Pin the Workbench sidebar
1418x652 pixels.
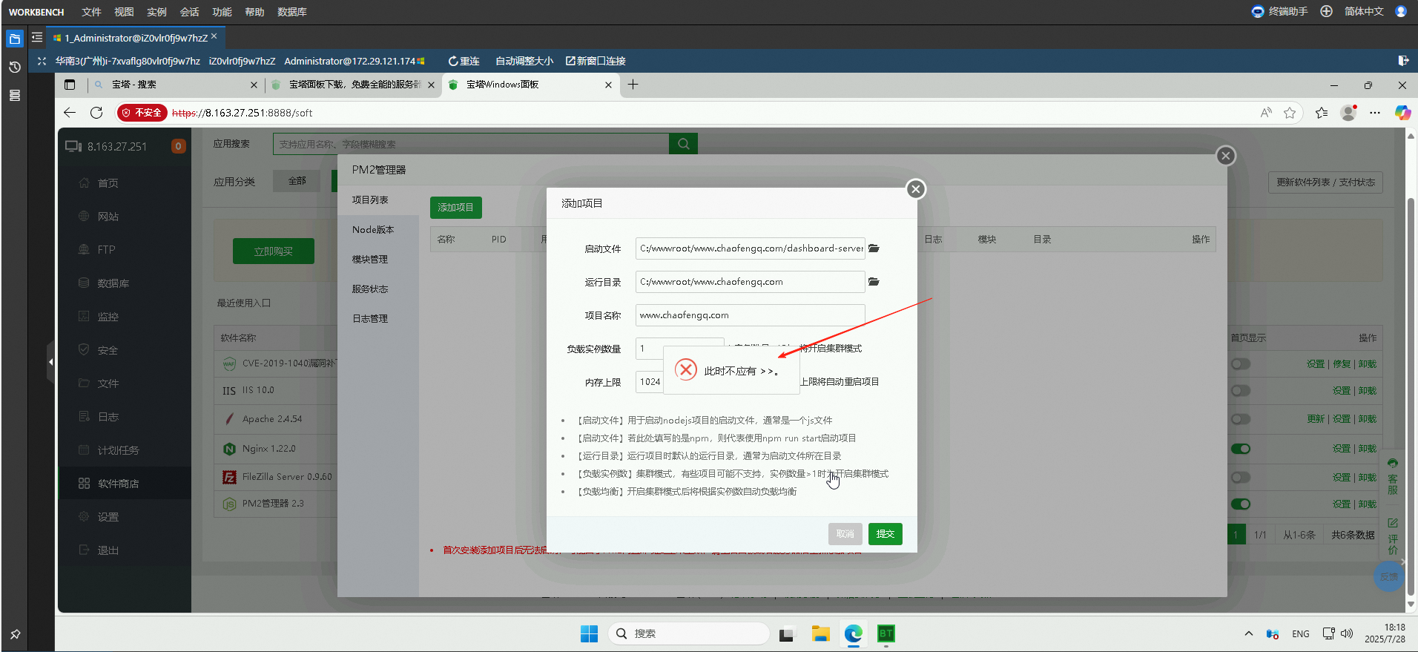click(15, 635)
